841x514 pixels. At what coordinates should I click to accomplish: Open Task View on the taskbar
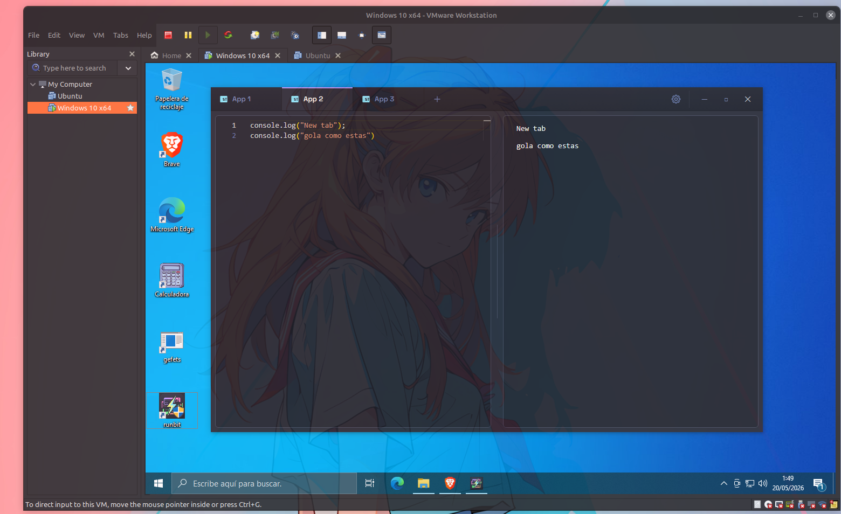point(370,484)
